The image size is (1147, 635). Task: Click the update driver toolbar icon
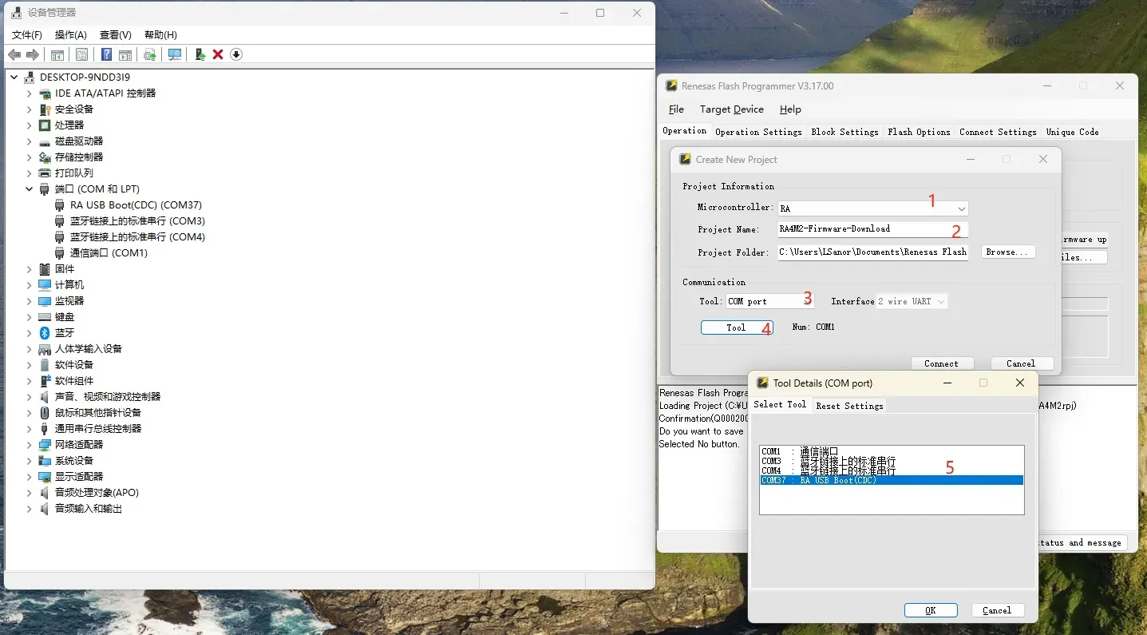click(x=149, y=54)
